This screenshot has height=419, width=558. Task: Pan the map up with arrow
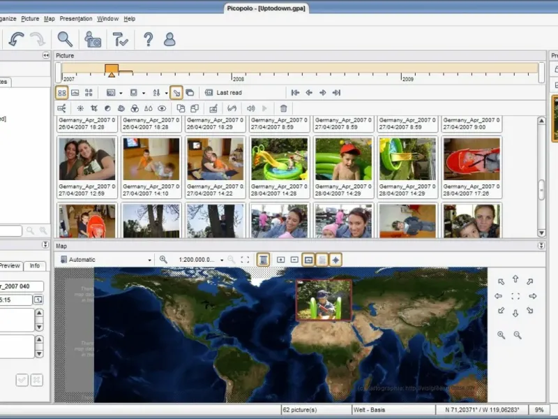coord(515,279)
